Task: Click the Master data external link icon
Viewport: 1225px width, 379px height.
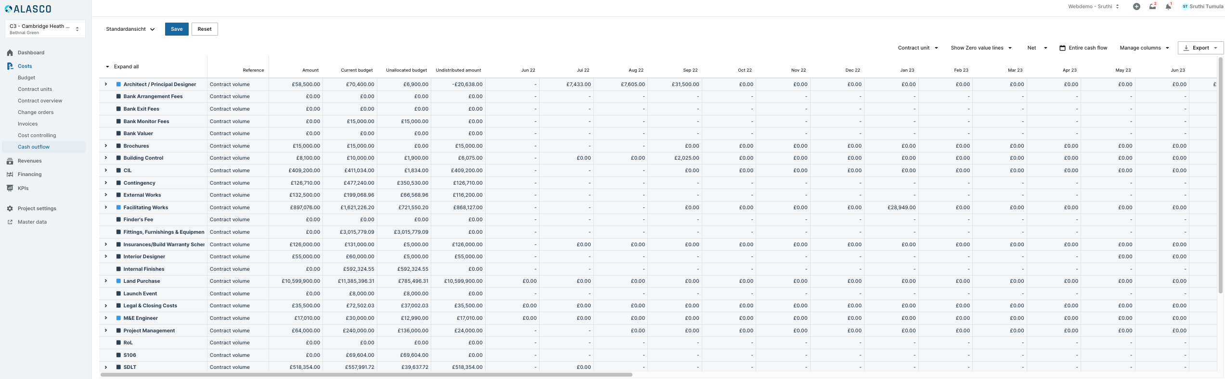Action: (10, 222)
